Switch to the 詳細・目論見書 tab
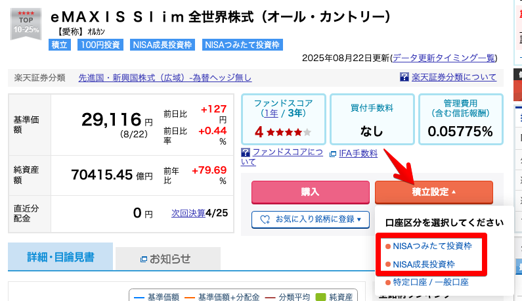Viewport: 522px width, 301px height. [60, 257]
